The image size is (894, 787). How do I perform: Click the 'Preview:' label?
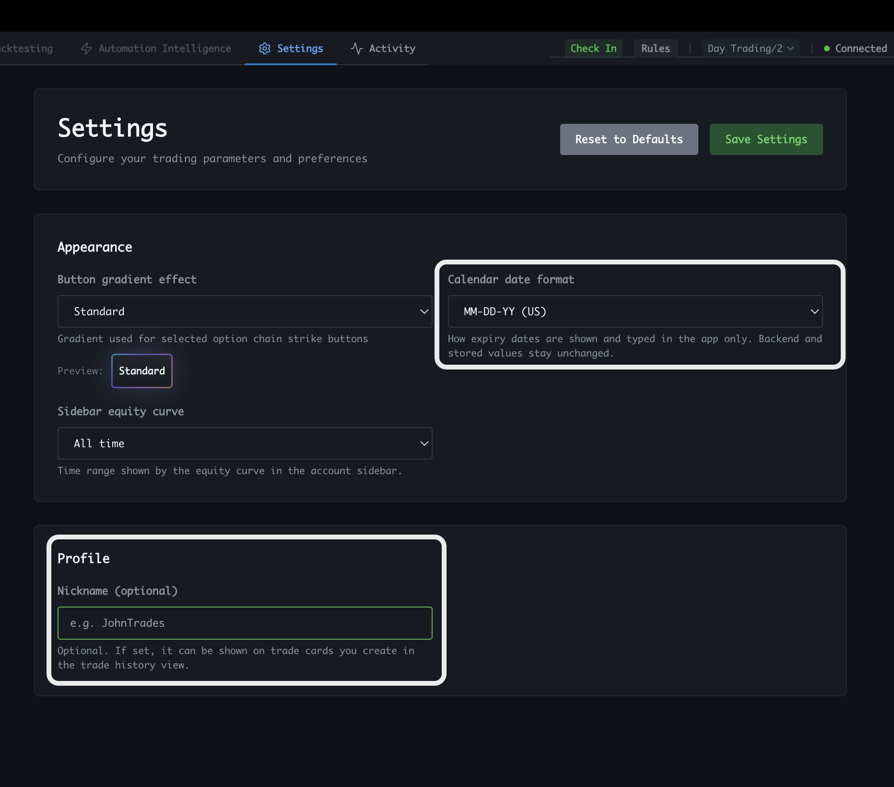(x=80, y=371)
